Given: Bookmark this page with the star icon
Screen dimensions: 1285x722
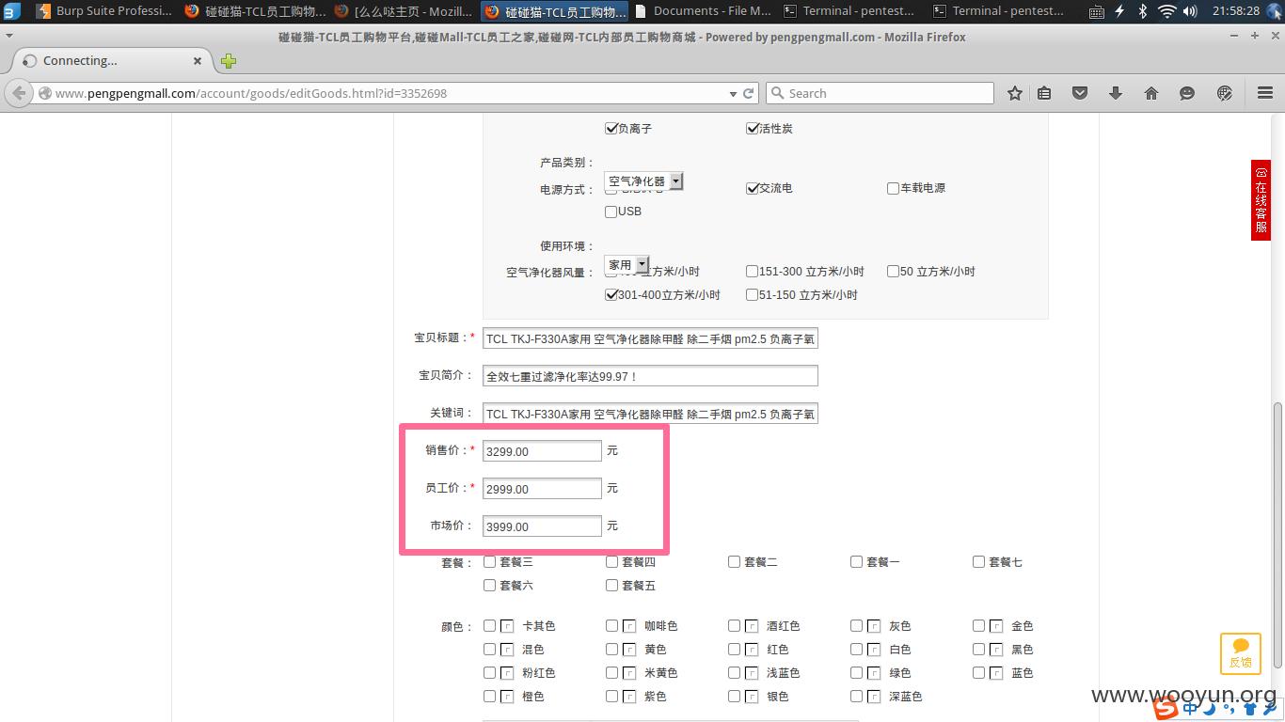Looking at the screenshot, I should click(x=1015, y=93).
